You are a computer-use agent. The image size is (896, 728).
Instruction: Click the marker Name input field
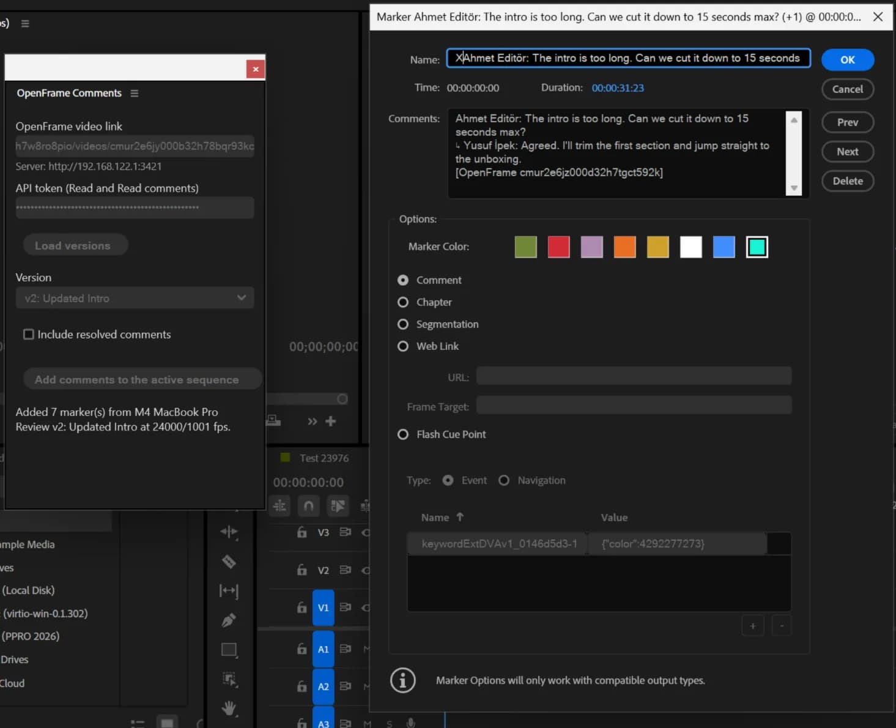pos(629,58)
